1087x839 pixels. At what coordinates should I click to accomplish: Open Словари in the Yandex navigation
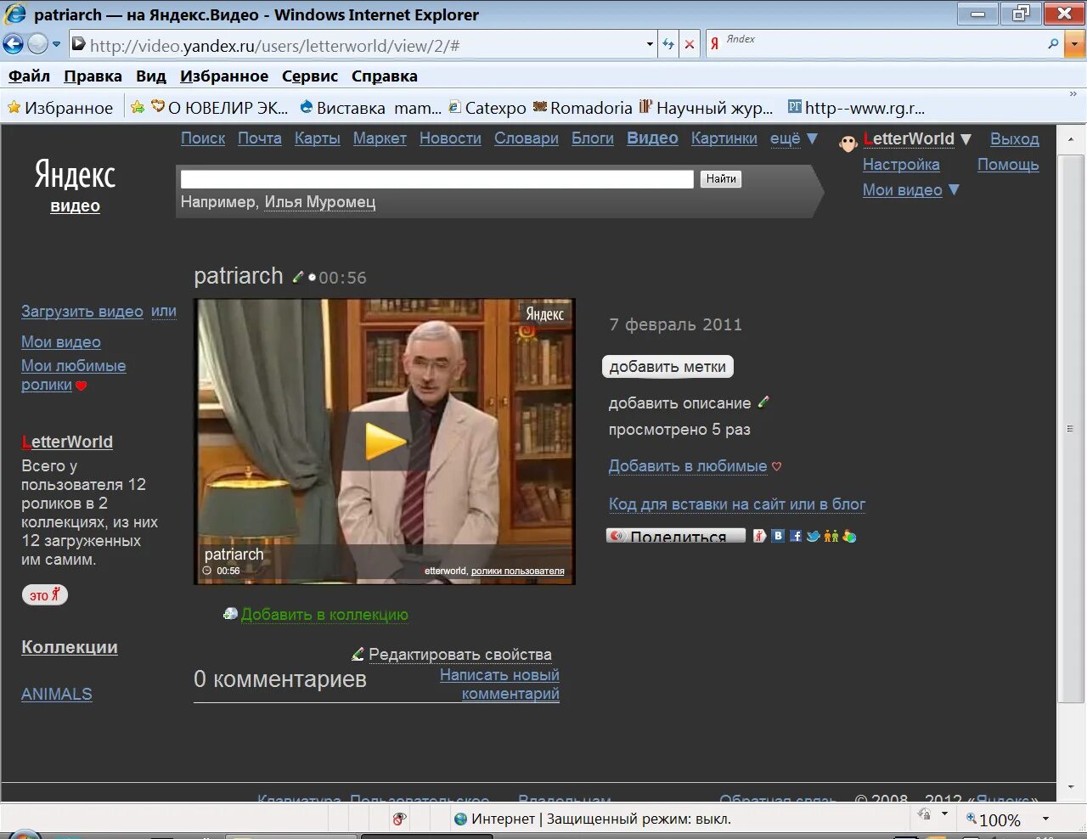(x=527, y=138)
